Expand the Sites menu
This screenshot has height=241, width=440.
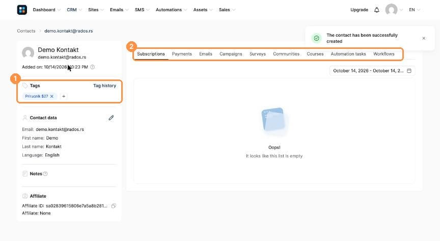pos(96,10)
